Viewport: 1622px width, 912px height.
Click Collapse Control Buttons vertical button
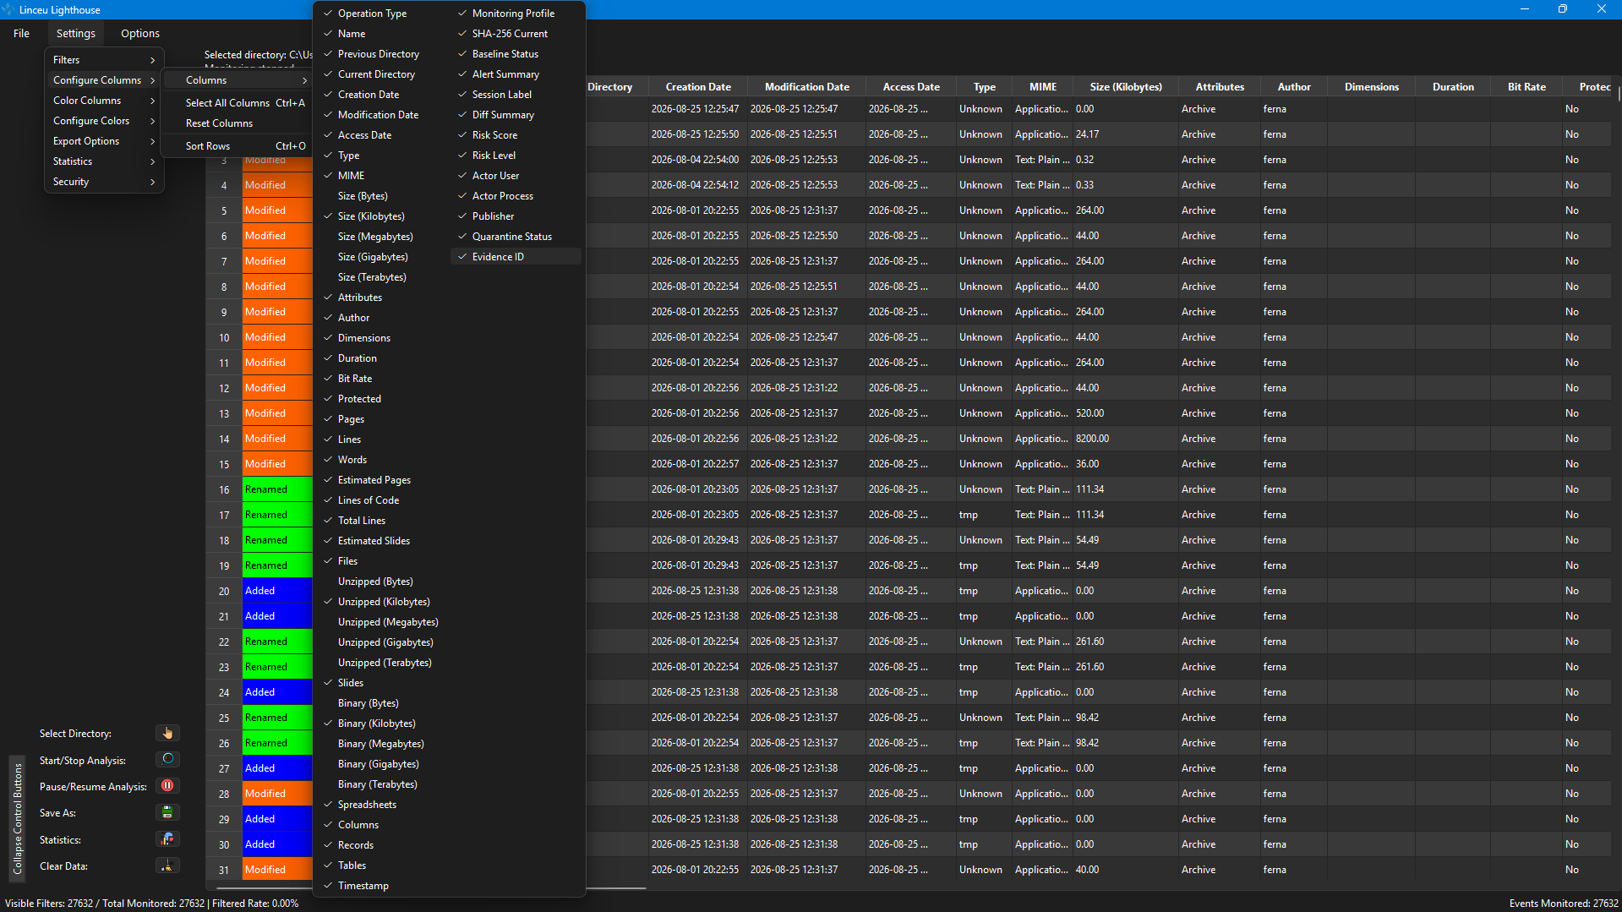tap(17, 817)
